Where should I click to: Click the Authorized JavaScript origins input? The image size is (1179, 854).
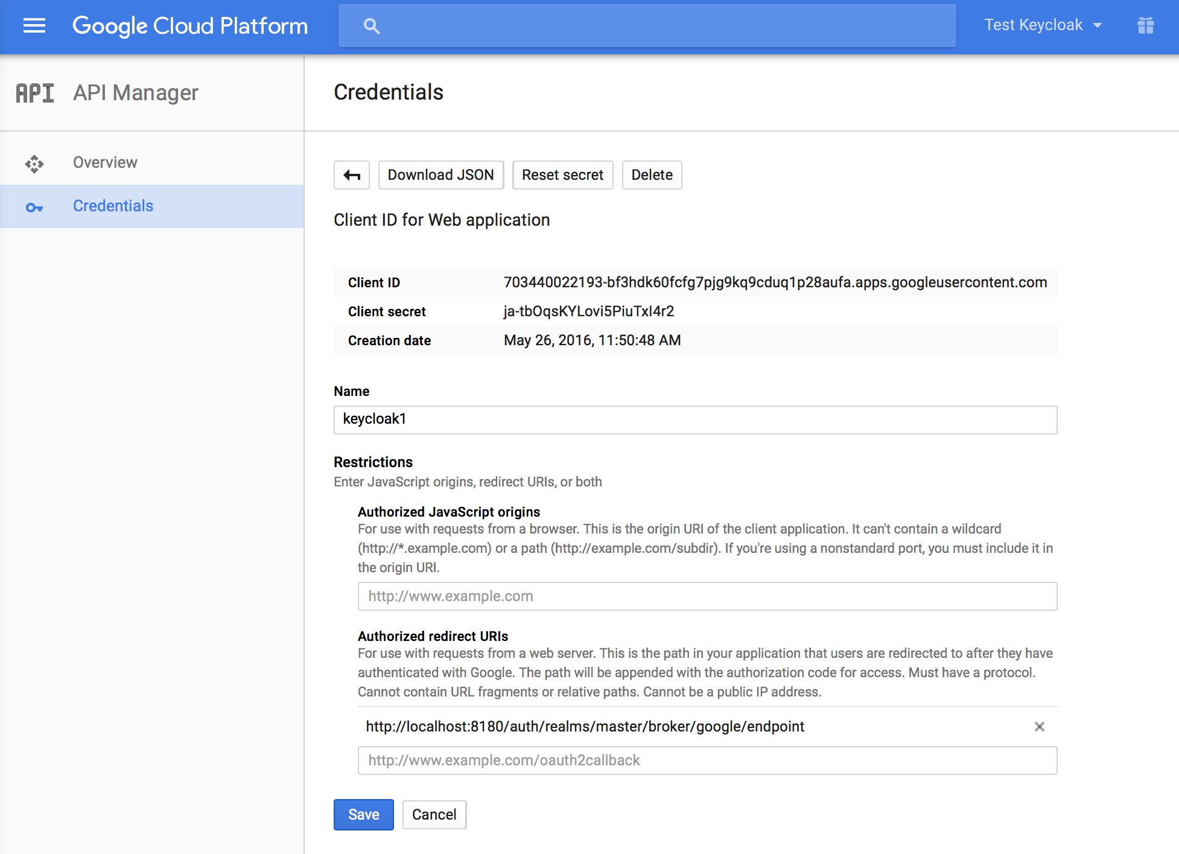coord(707,596)
